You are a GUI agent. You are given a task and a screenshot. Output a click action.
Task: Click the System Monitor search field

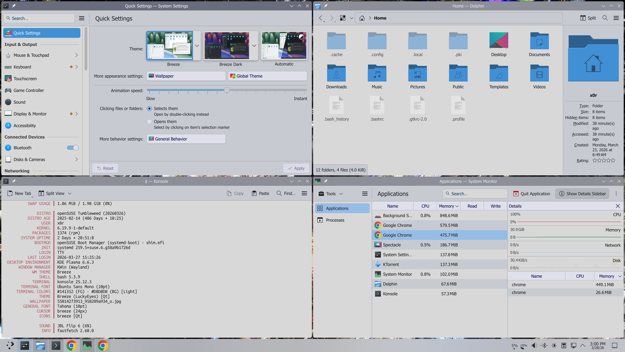click(x=476, y=194)
